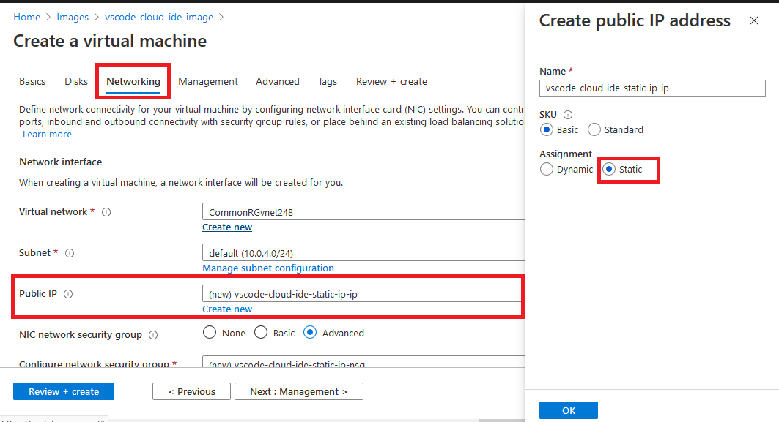
Task: Navigate to Images breadcrumb
Action: pos(73,17)
